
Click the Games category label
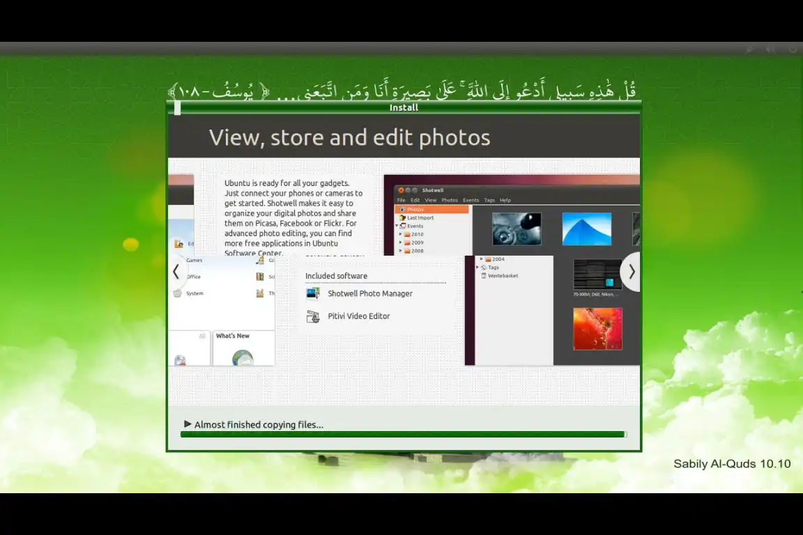pos(194,260)
